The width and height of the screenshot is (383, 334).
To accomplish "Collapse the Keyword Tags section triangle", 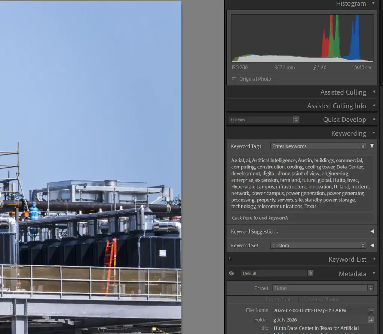I will (372, 146).
